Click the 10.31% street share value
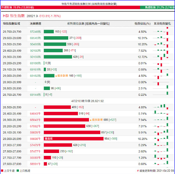The width and height of the screenshot is (175, 174). pyautogui.click(x=143, y=38)
